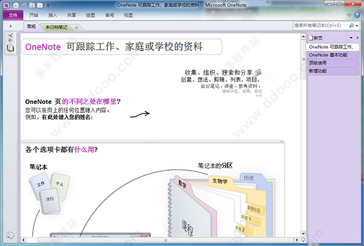Click the vertical scrollbar thumb
The image size is (364, 246).
pos(303,60)
